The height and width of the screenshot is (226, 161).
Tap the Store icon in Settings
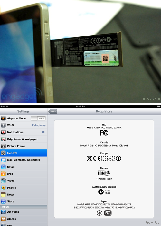[3, 201]
